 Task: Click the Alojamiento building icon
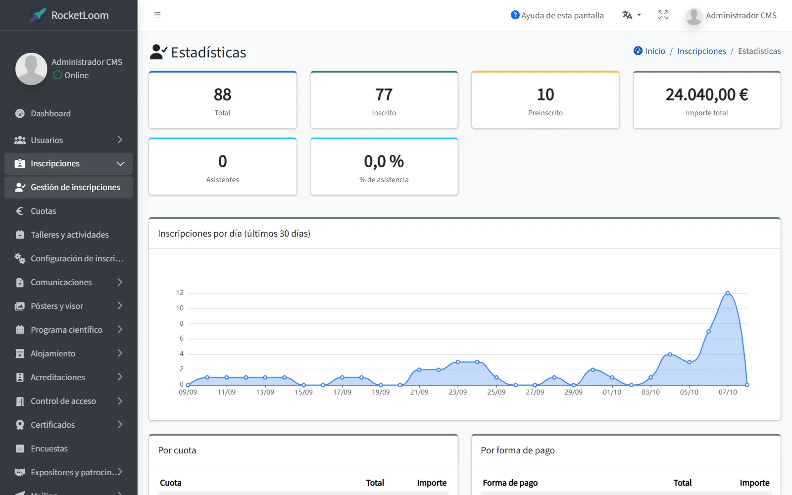click(x=20, y=353)
